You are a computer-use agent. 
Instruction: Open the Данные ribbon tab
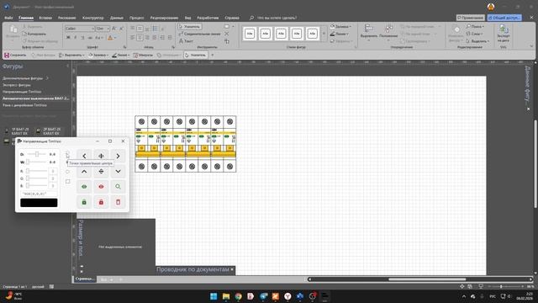click(117, 18)
